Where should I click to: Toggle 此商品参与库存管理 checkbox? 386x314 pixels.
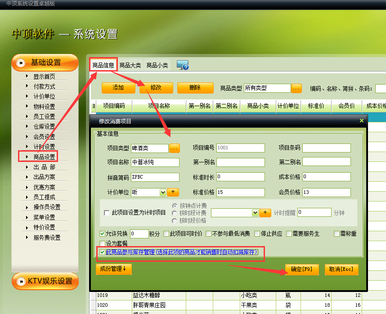[102, 252]
